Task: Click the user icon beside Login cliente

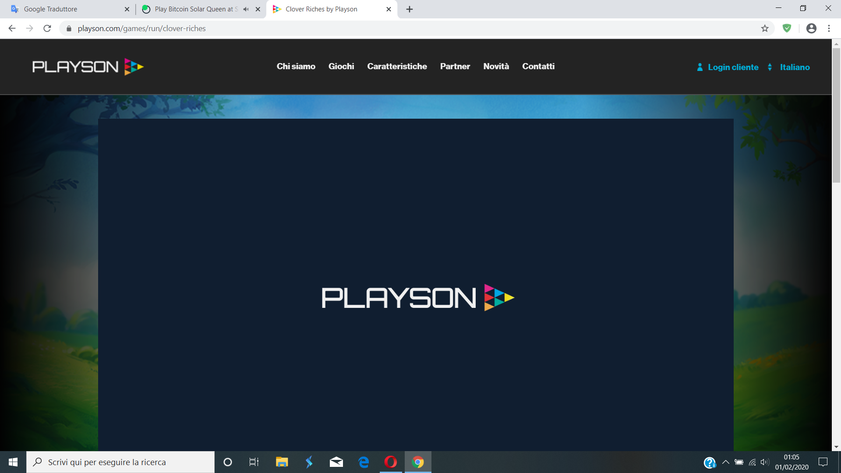Action: (x=700, y=67)
